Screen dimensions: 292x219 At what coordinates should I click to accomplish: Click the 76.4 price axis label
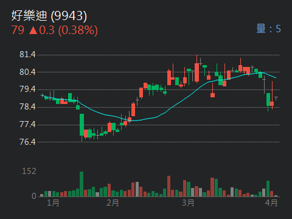point(27,142)
